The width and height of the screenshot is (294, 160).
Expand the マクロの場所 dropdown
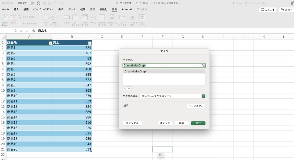pos(203,96)
